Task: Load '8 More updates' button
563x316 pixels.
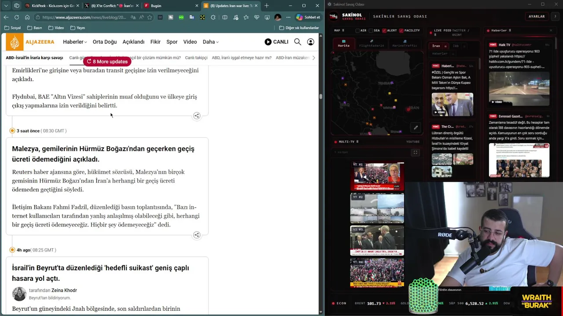Action: [107, 61]
